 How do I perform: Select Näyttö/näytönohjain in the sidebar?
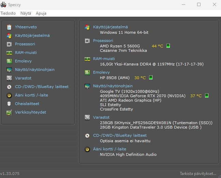[34, 70]
